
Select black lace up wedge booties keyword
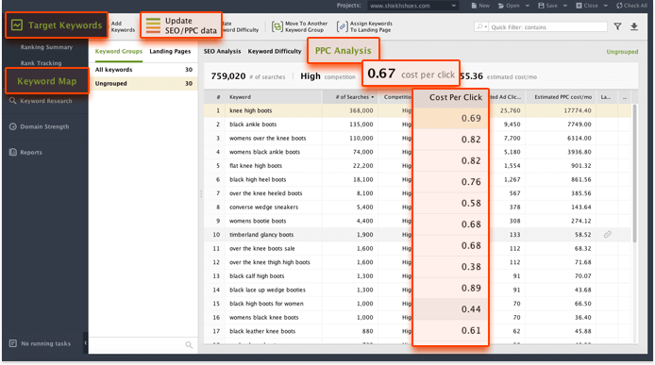coord(267,290)
